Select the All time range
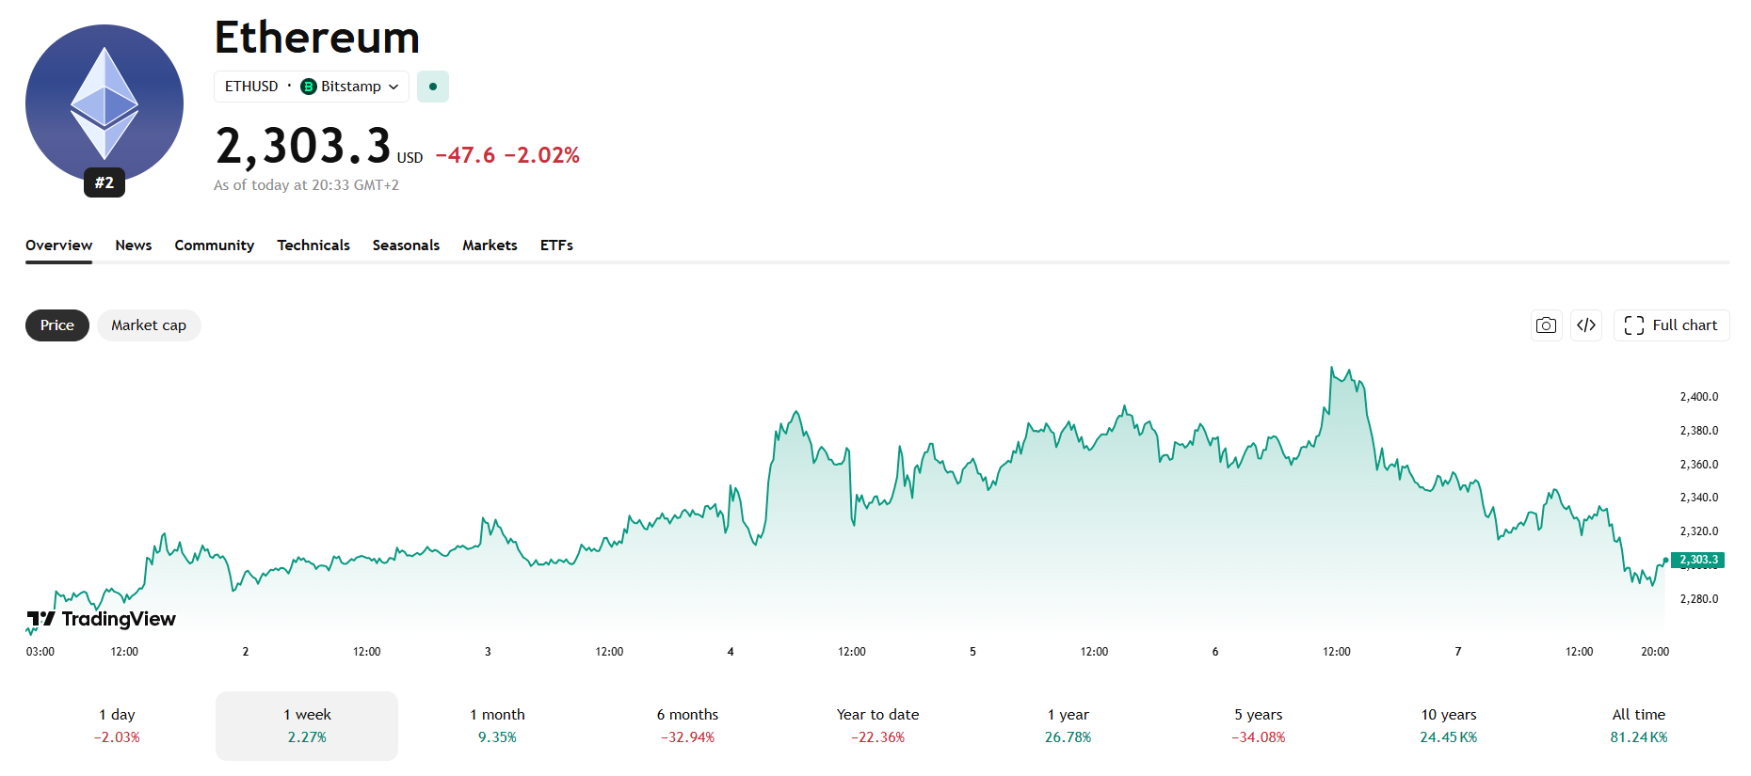This screenshot has height=776, width=1751. point(1639,726)
